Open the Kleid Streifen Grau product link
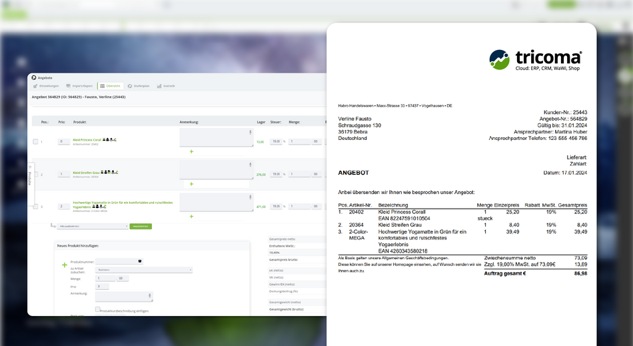The width and height of the screenshot is (633, 346). 86,173
